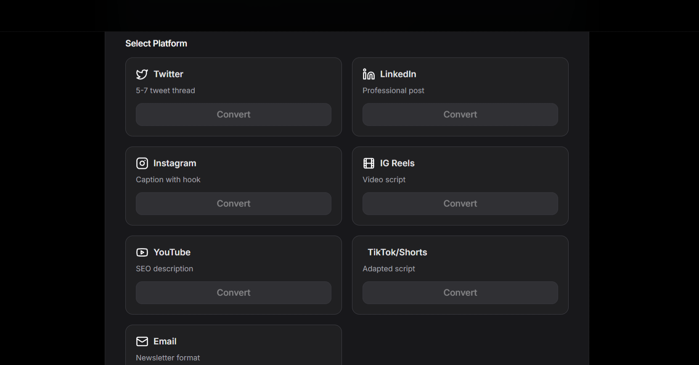This screenshot has height=365, width=699.
Task: Click the 'Adapted script' description
Action: click(389, 269)
